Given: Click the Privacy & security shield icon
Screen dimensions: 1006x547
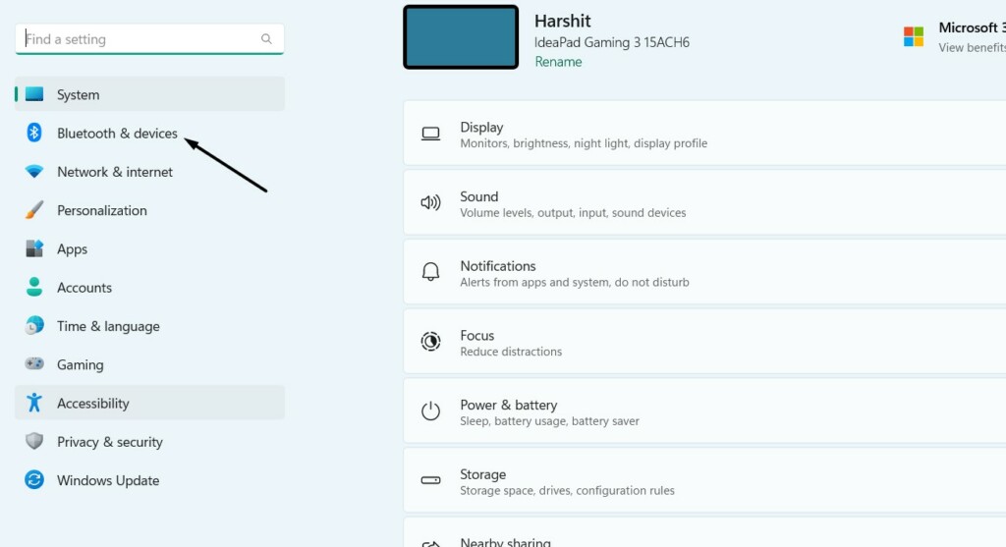Looking at the screenshot, I should pyautogui.click(x=34, y=442).
